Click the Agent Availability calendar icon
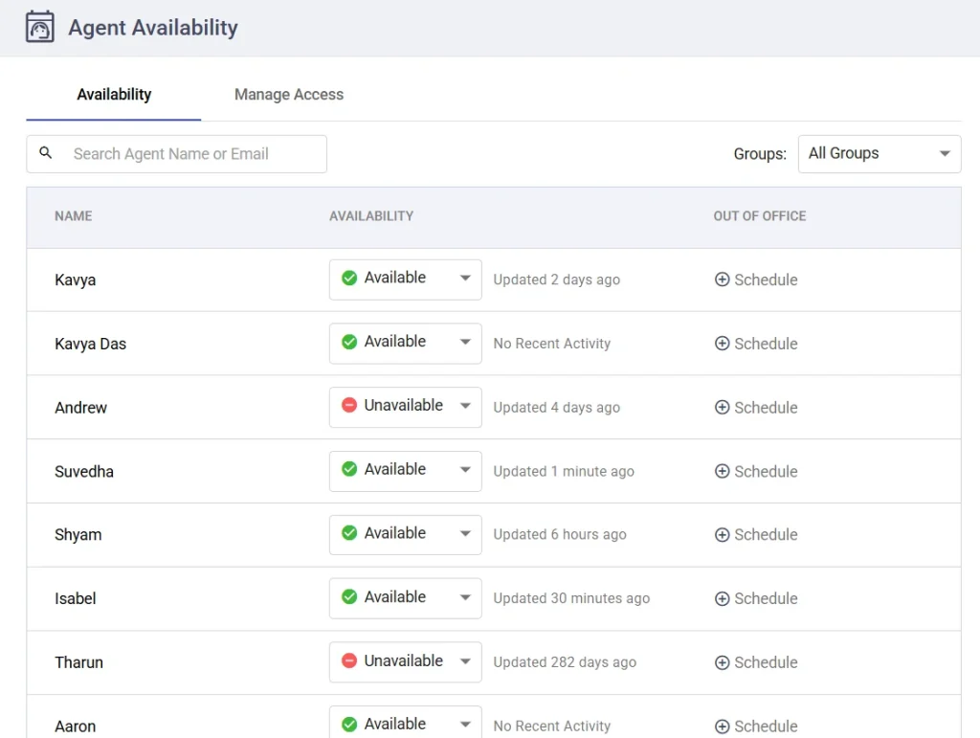 click(40, 27)
